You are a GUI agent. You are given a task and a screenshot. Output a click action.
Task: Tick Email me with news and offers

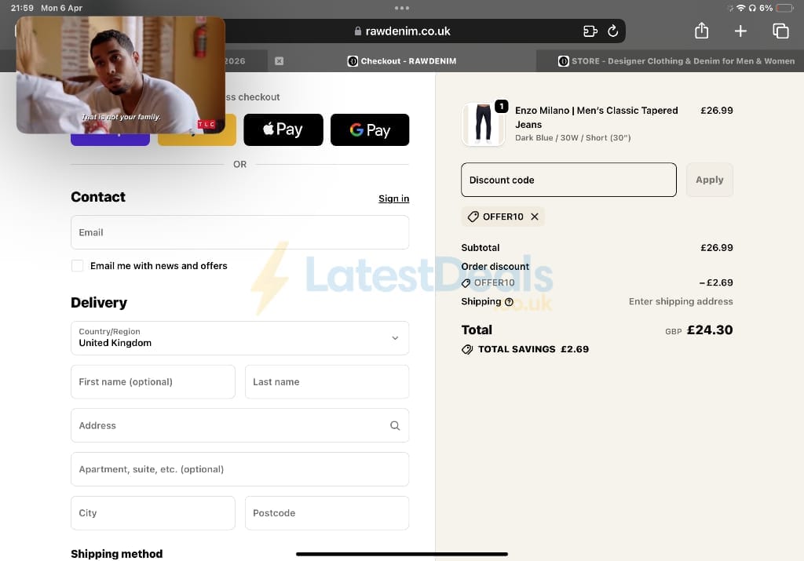[78, 265]
